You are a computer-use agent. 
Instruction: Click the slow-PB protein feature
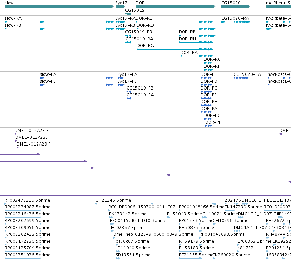[x=77, y=85]
